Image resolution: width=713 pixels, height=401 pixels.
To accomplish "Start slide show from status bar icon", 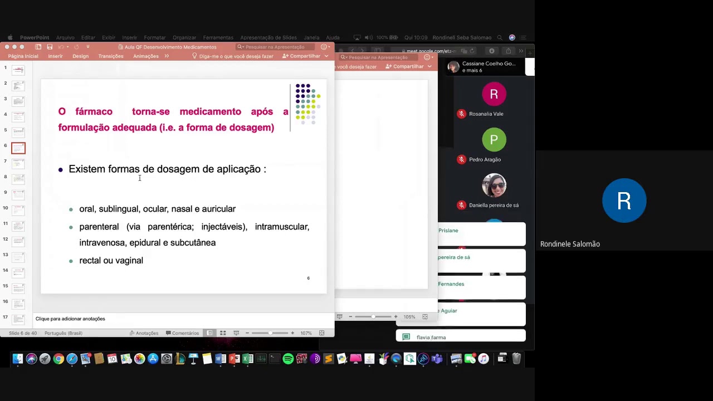I will [236, 333].
